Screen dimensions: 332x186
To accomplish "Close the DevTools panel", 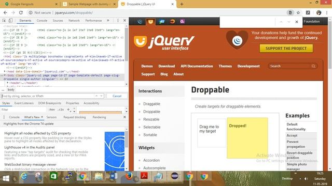I will (x=125, y=20).
